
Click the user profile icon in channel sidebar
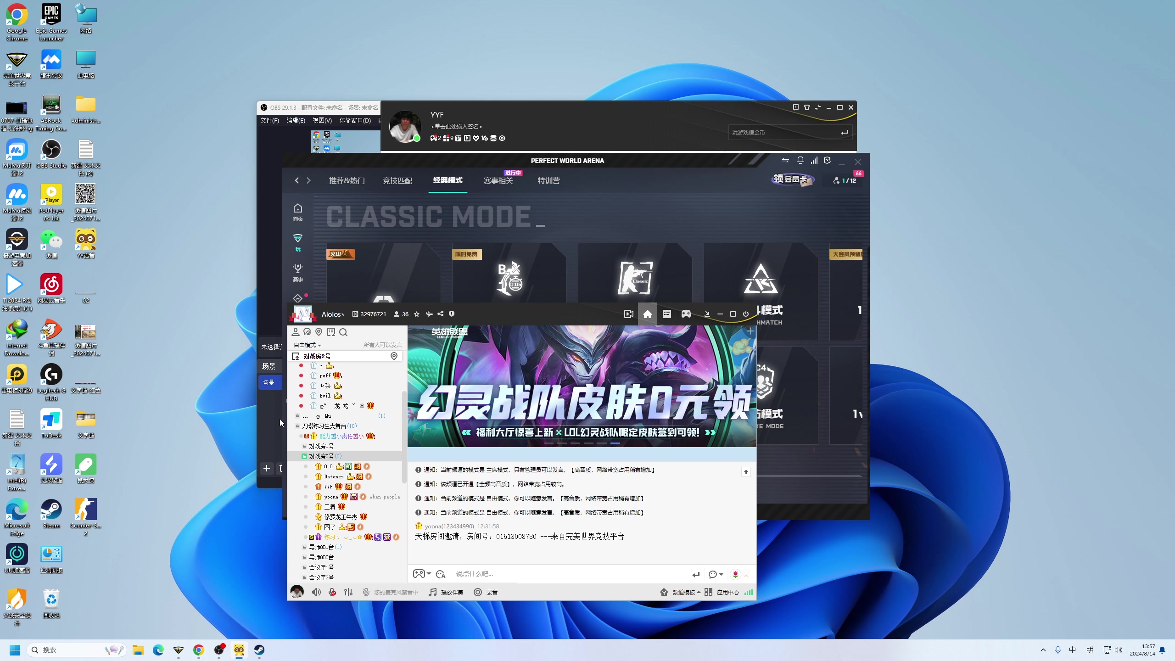pyautogui.click(x=296, y=332)
